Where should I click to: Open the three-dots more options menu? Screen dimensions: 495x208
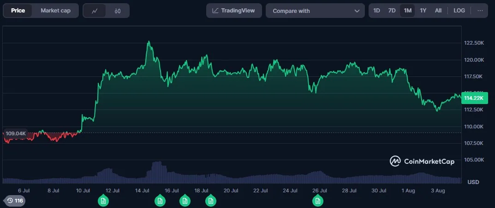480,11
